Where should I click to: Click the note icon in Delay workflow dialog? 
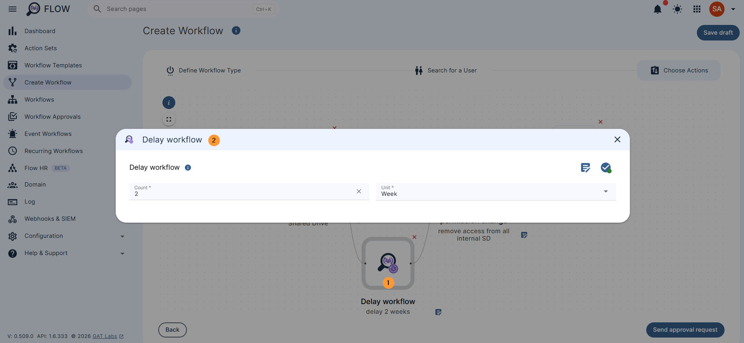tap(585, 168)
